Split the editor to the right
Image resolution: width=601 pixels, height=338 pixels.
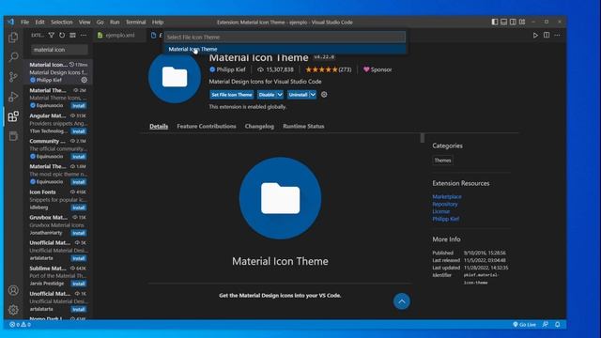coord(547,36)
